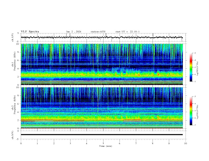Screen dimensions: 209x161
Task: Click the ch.2 "Frequency (kHz)" axis label
Action: point(15,104)
